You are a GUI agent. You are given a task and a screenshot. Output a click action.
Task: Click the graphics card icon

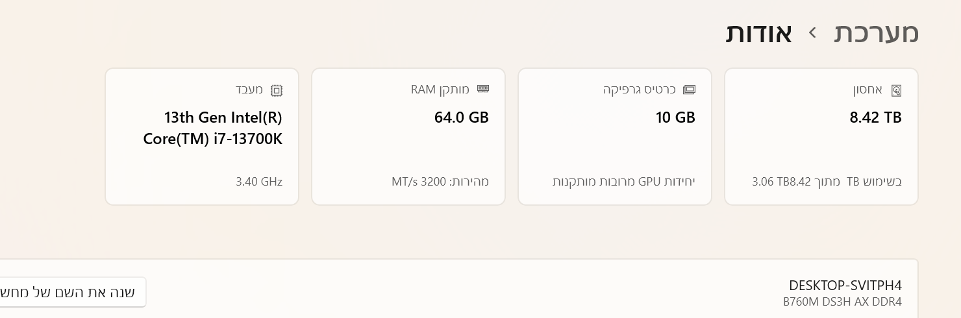689,90
